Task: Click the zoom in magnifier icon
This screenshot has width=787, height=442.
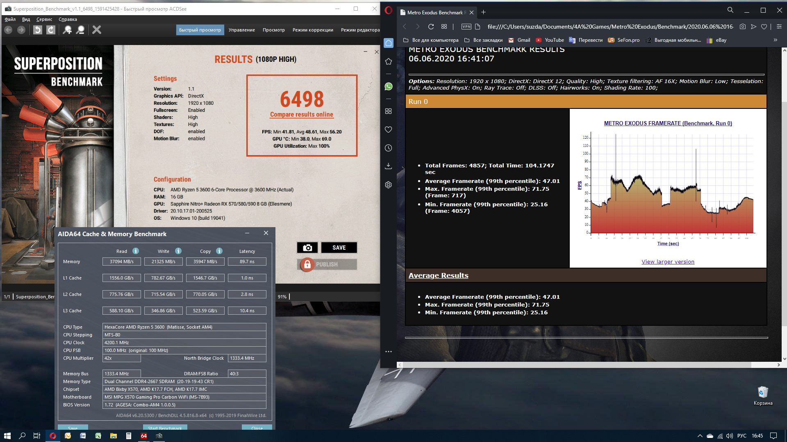Action: (67, 30)
